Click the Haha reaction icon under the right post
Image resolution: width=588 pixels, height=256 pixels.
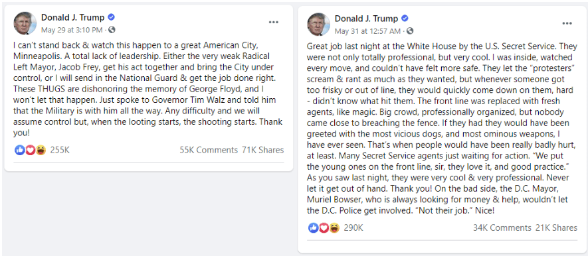click(x=334, y=227)
